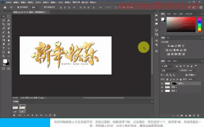Open the 帮助(H) menu

coord(93,2)
